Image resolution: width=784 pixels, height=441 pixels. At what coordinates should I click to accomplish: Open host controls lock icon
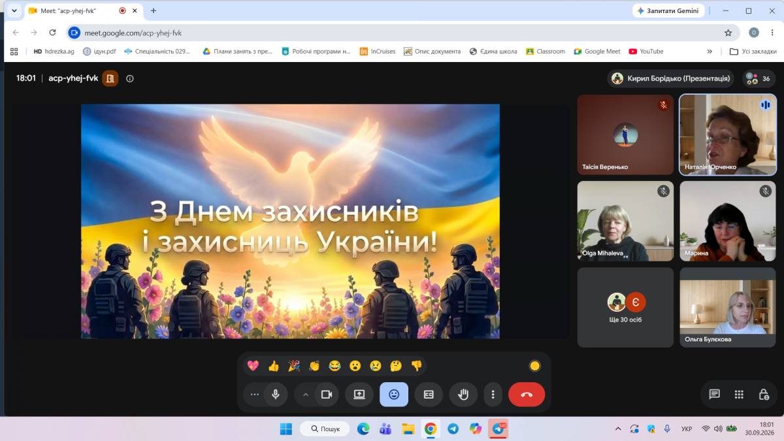coord(764,395)
